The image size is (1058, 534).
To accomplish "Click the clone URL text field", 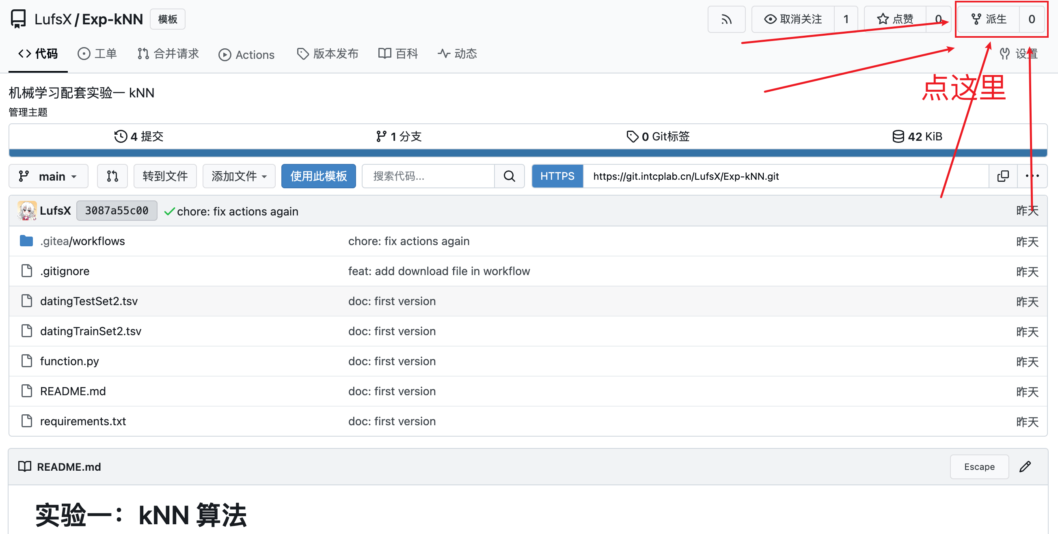I will click(x=786, y=176).
